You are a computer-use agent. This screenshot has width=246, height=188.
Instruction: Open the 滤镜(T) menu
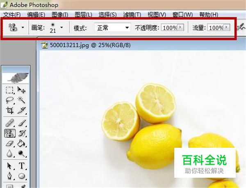pyautogui.click(x=132, y=15)
